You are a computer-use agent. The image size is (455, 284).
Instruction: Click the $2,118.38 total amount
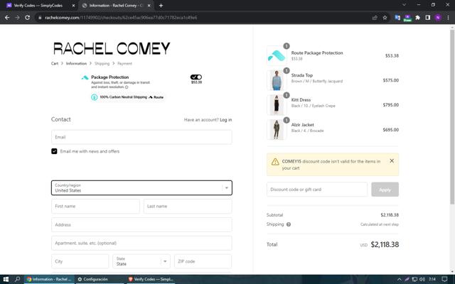click(385, 244)
